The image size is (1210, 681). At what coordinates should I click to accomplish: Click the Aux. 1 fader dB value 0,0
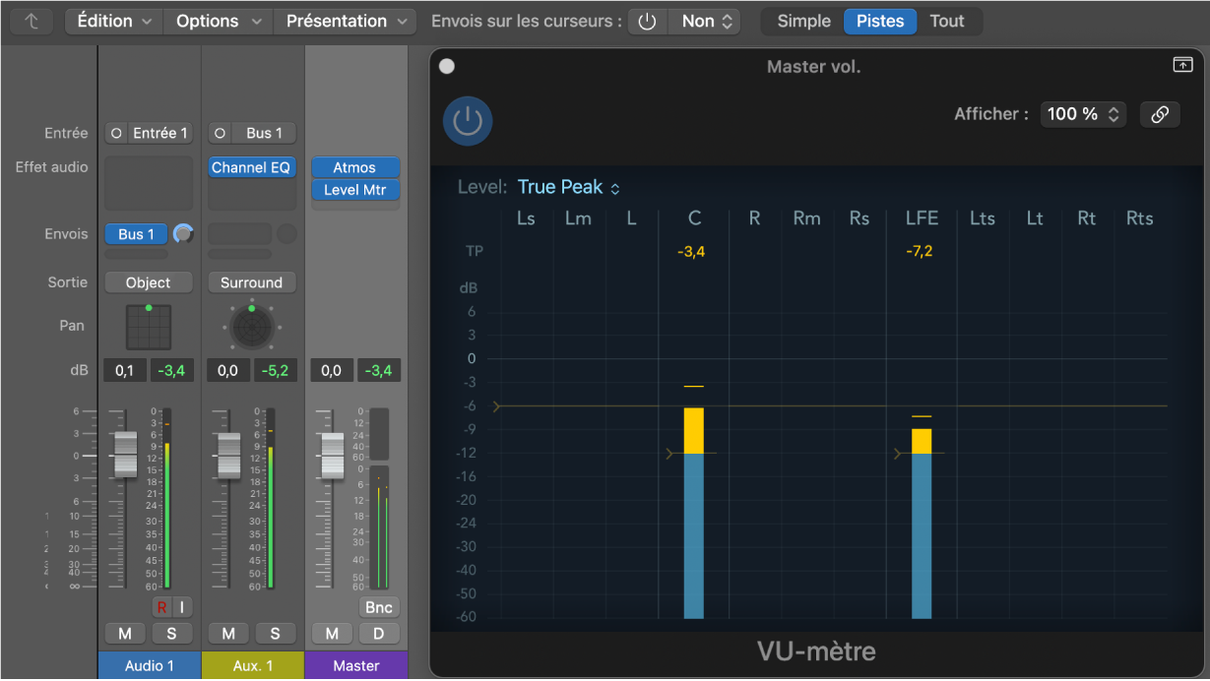(x=227, y=371)
